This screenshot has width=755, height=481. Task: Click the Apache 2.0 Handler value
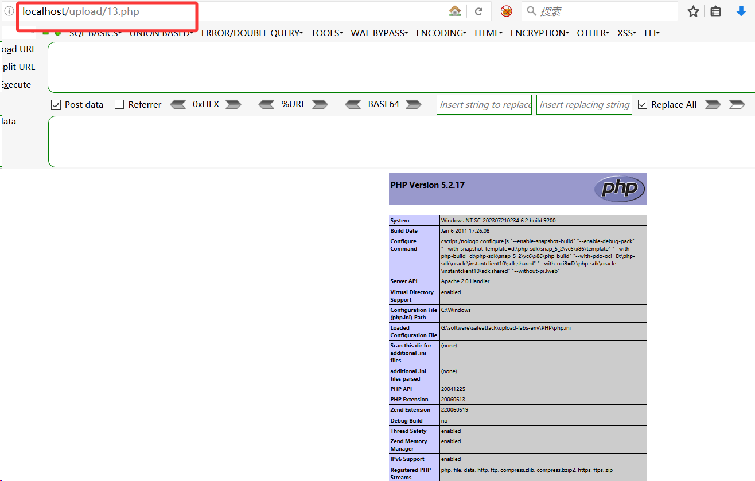click(x=465, y=281)
